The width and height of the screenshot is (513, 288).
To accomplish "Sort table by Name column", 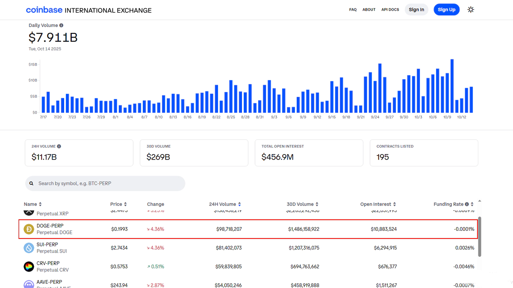I will coord(32,204).
